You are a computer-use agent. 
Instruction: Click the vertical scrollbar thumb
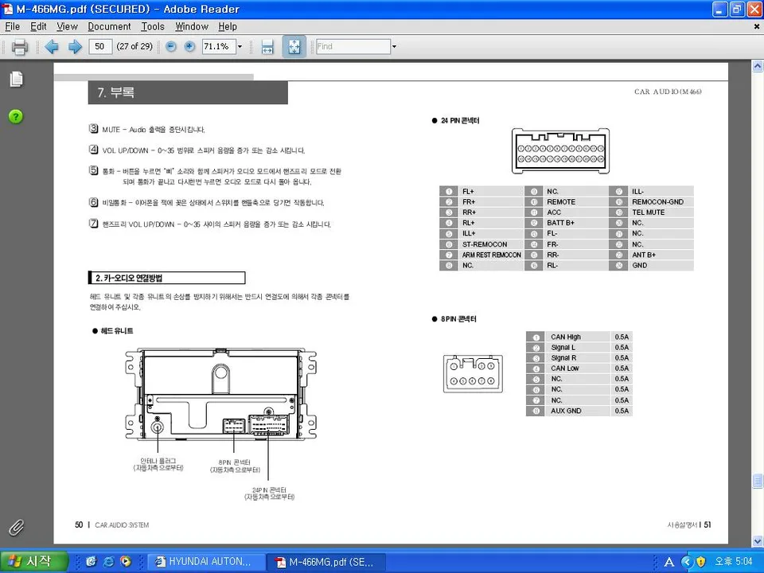[758, 481]
